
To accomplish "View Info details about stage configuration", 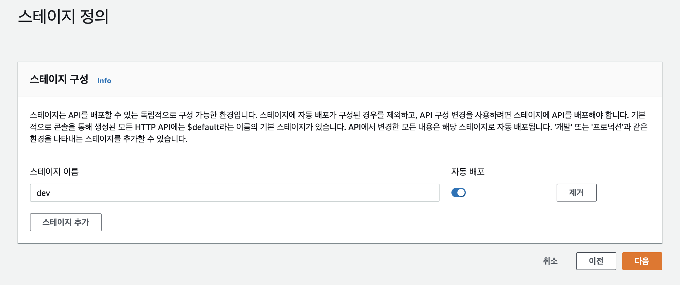I will pos(104,80).
